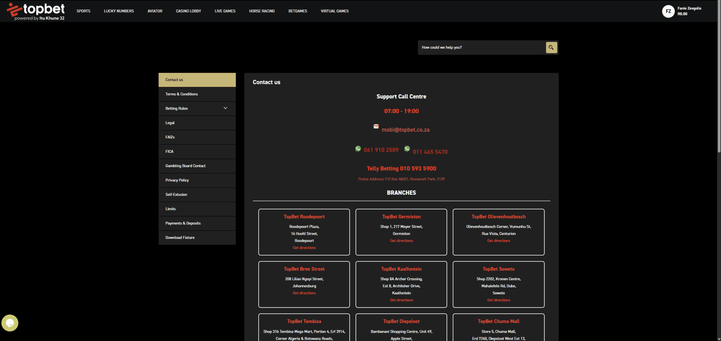
Task: Click the R0.00 account balance
Action: [x=682, y=14]
